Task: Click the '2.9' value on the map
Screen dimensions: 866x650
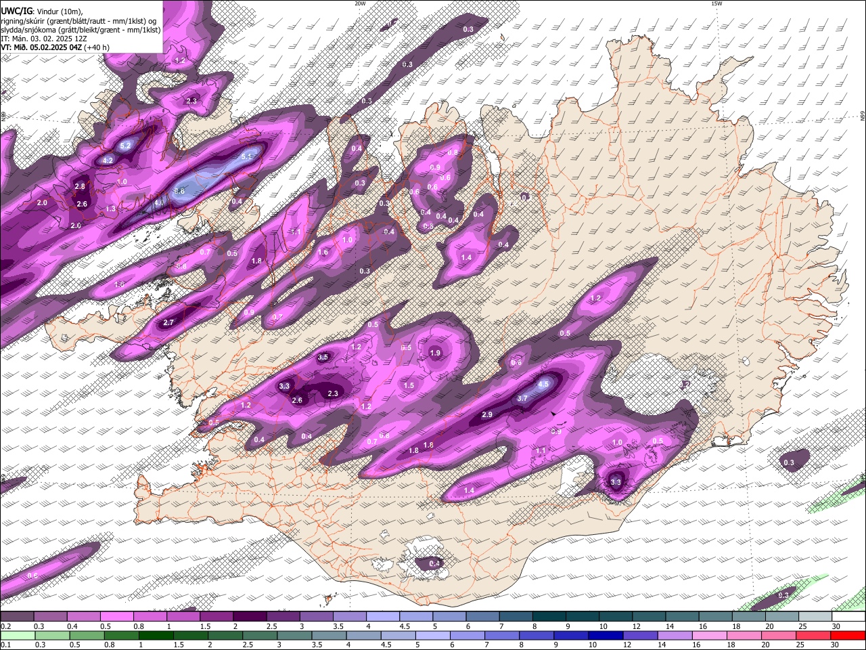Action: click(x=486, y=414)
